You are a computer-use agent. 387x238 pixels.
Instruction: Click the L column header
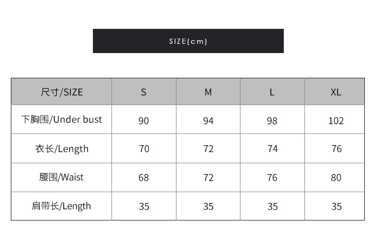[272, 92]
